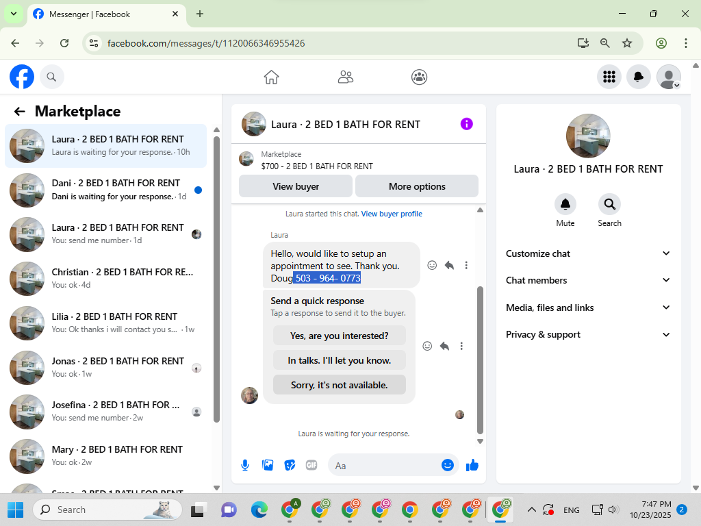Open Jonas 2 BED 1 BATH chat
701x526 pixels.
(105, 367)
